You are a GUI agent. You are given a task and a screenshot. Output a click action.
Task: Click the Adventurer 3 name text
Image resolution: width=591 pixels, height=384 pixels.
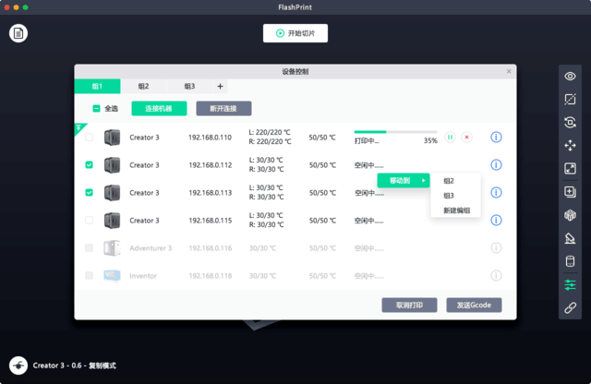click(151, 248)
